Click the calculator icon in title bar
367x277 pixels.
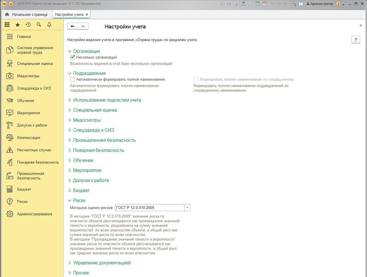pyautogui.click(x=258, y=4)
